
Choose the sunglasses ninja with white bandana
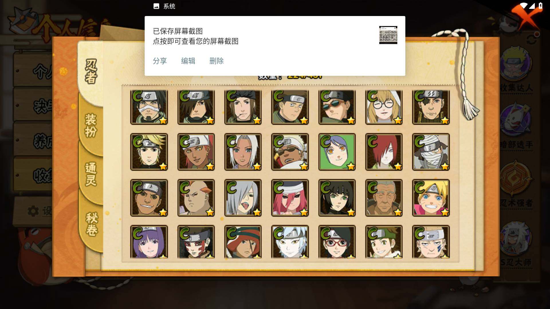(x=290, y=152)
